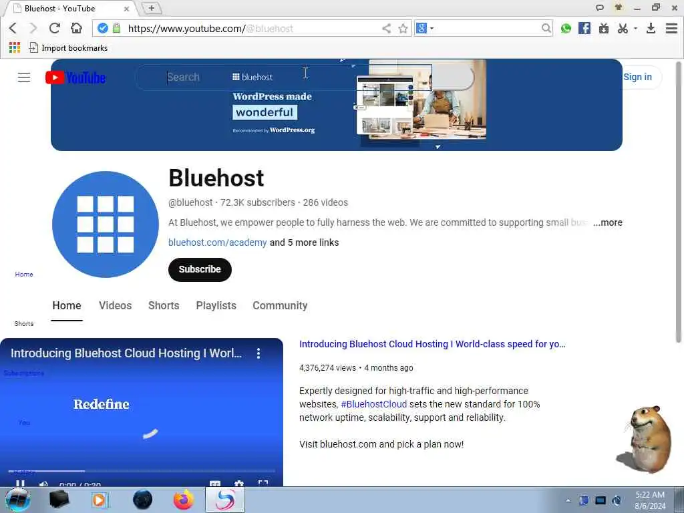Select the Home channel tab
The image size is (684, 513).
[67, 305]
